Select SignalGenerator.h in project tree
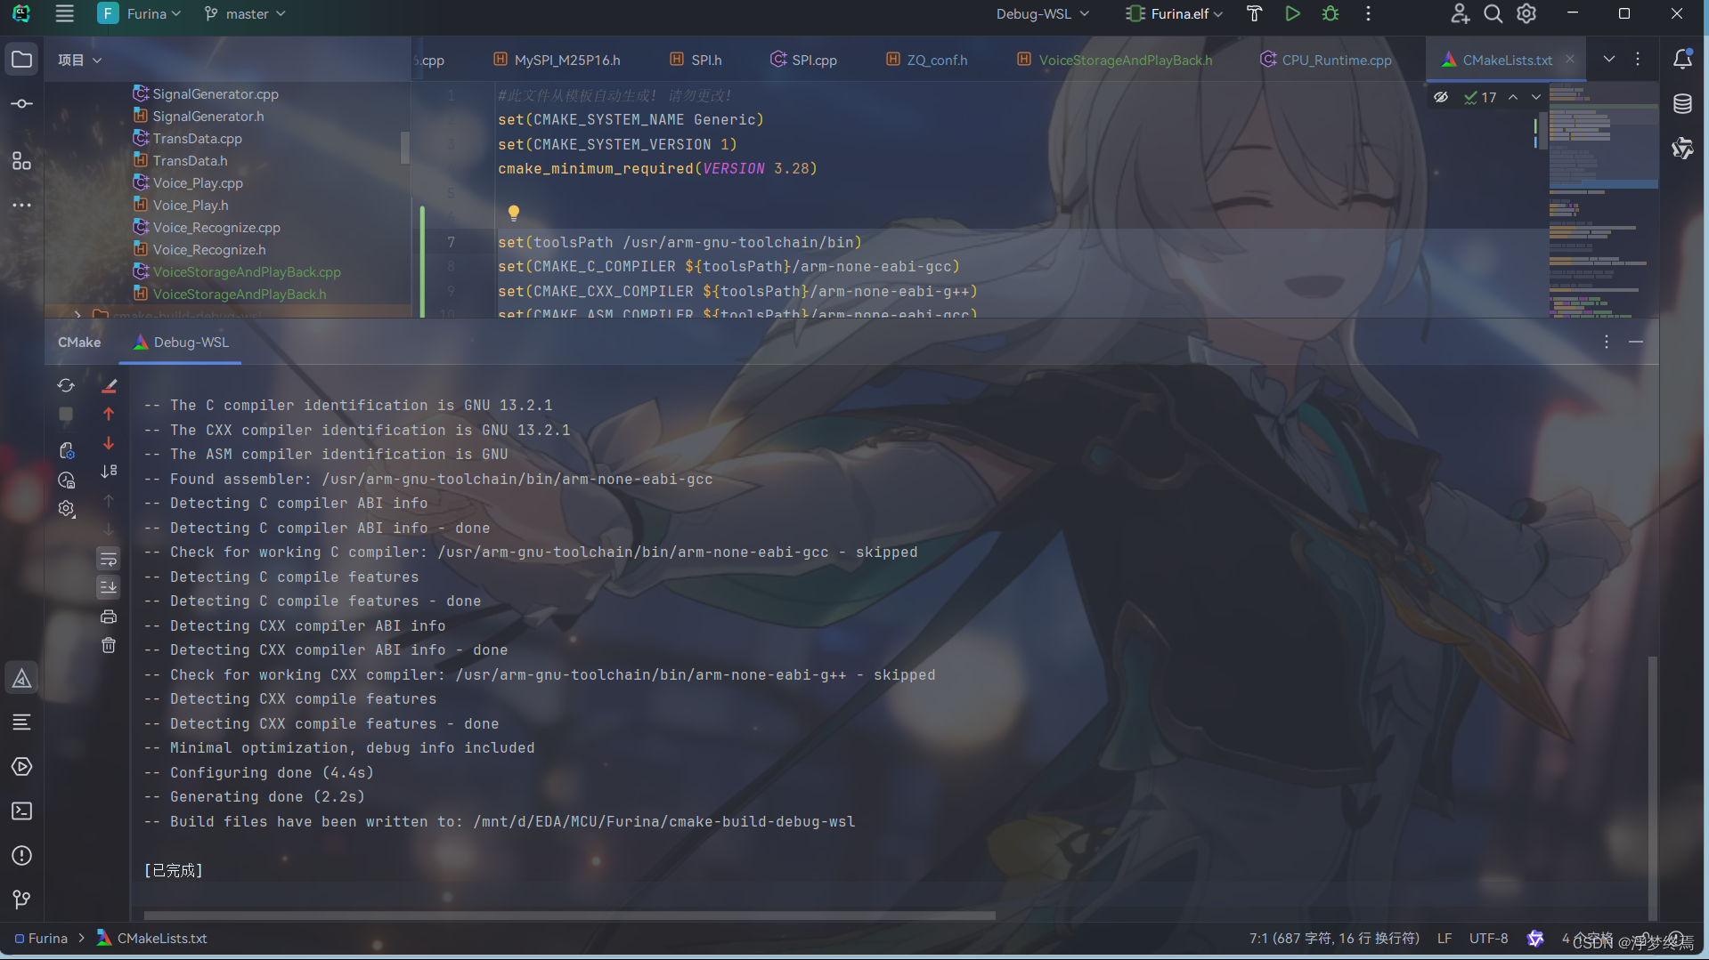The width and height of the screenshot is (1709, 960). (199, 116)
